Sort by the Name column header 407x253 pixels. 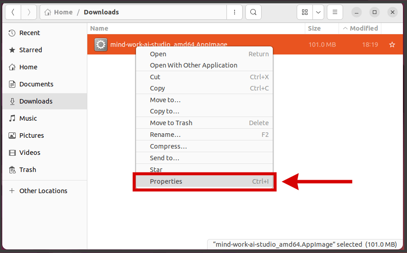click(99, 28)
